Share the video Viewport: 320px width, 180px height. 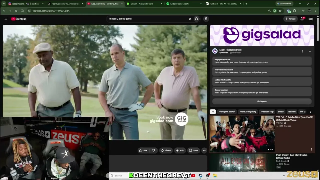[166, 150]
